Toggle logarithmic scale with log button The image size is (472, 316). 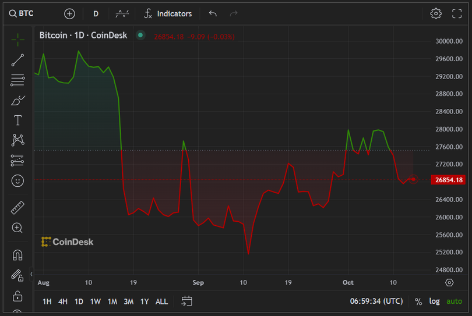point(435,301)
